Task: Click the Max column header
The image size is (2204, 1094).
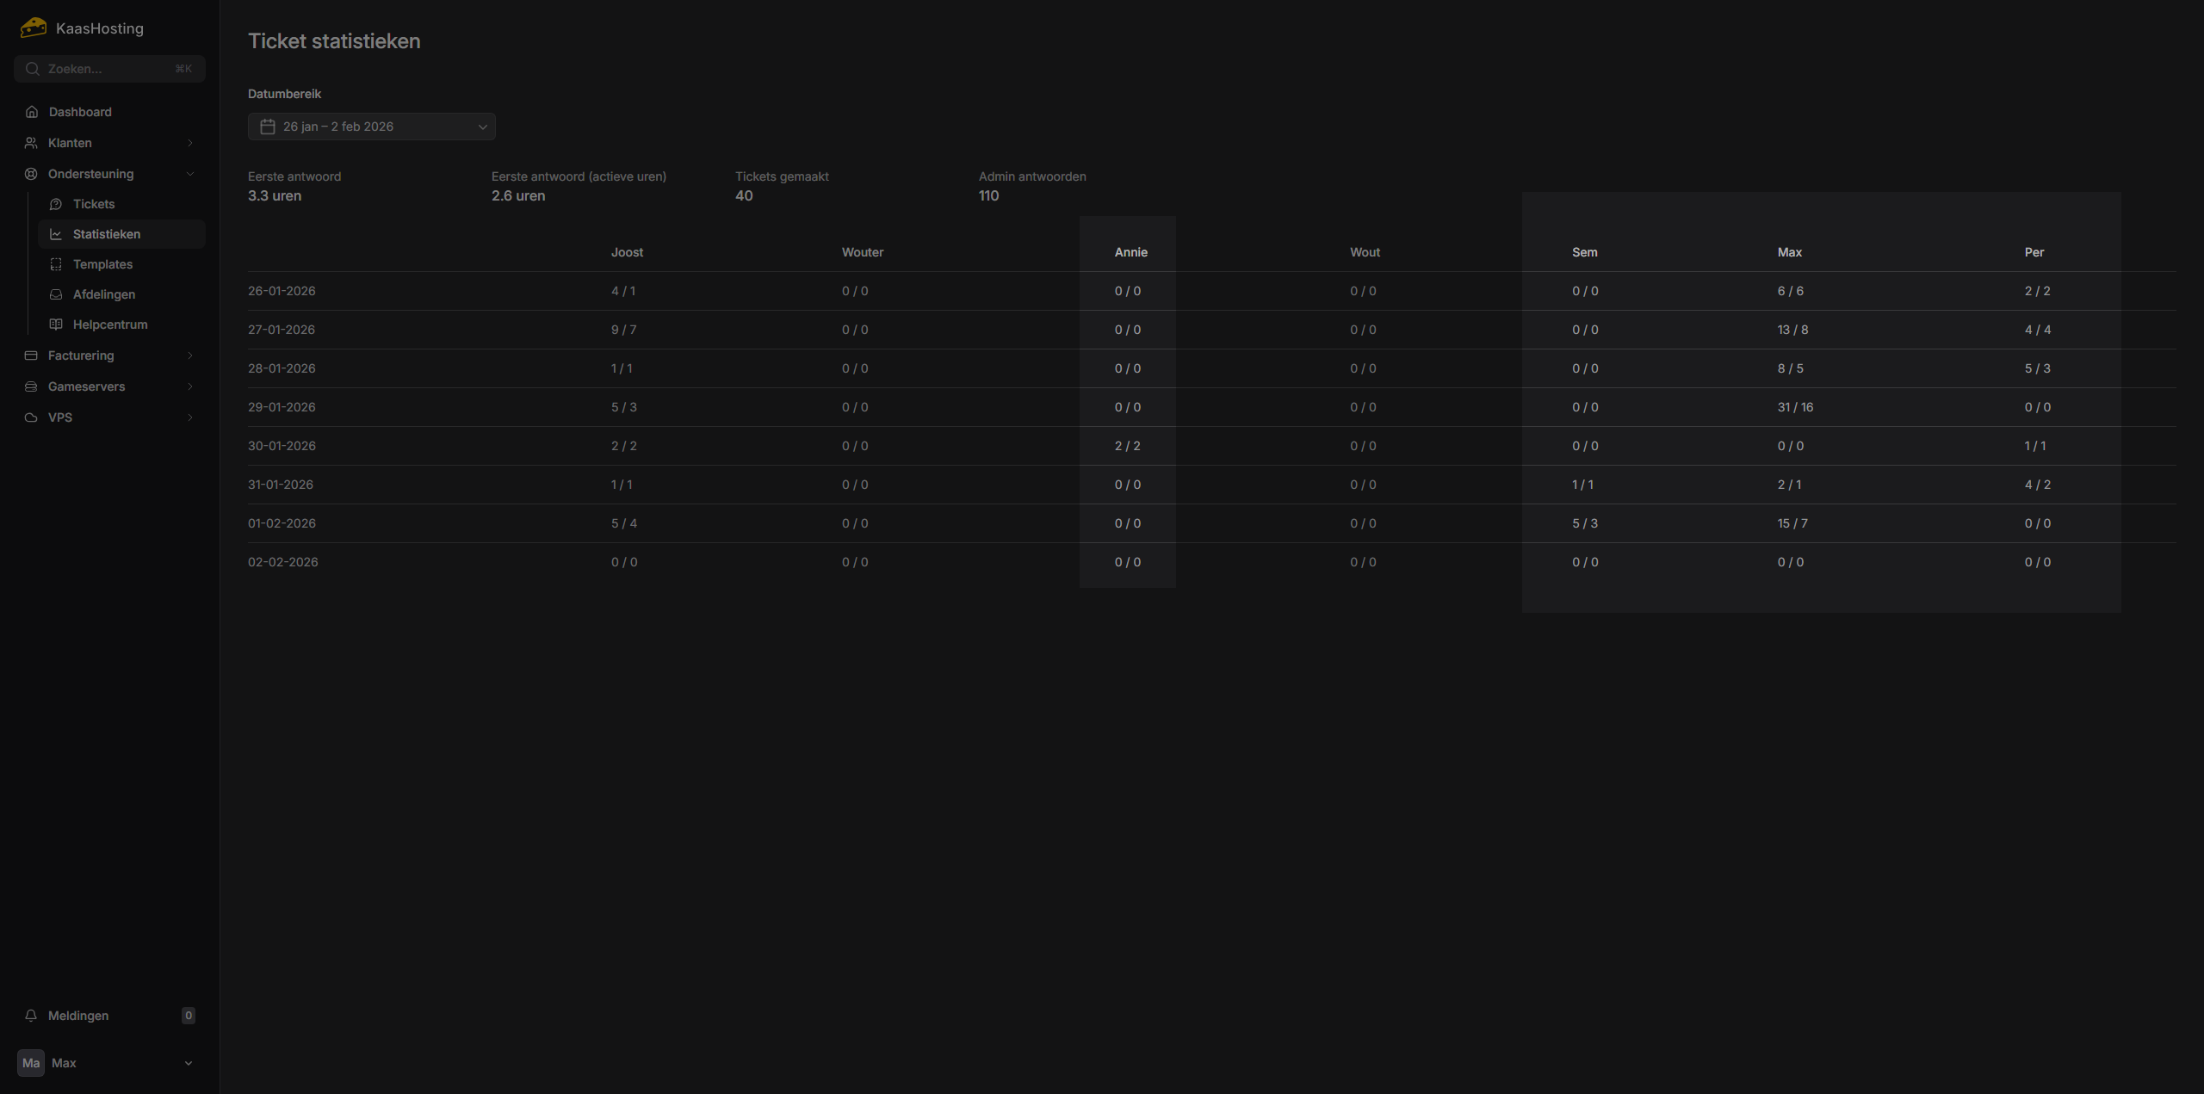Action: coord(1789,252)
